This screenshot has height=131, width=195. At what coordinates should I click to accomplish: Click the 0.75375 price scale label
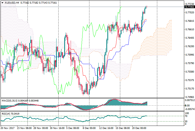[189, 80]
